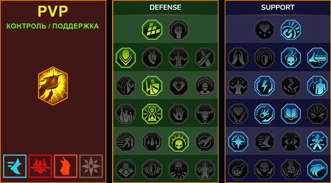The image size is (331, 183).
Task: Click the compass star Support mastery
Action: click(x=238, y=141)
